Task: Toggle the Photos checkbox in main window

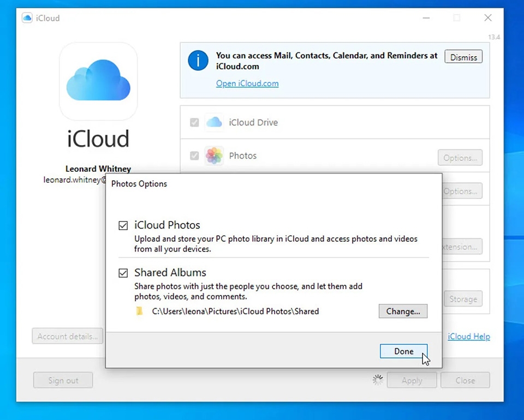Action: coord(194,156)
